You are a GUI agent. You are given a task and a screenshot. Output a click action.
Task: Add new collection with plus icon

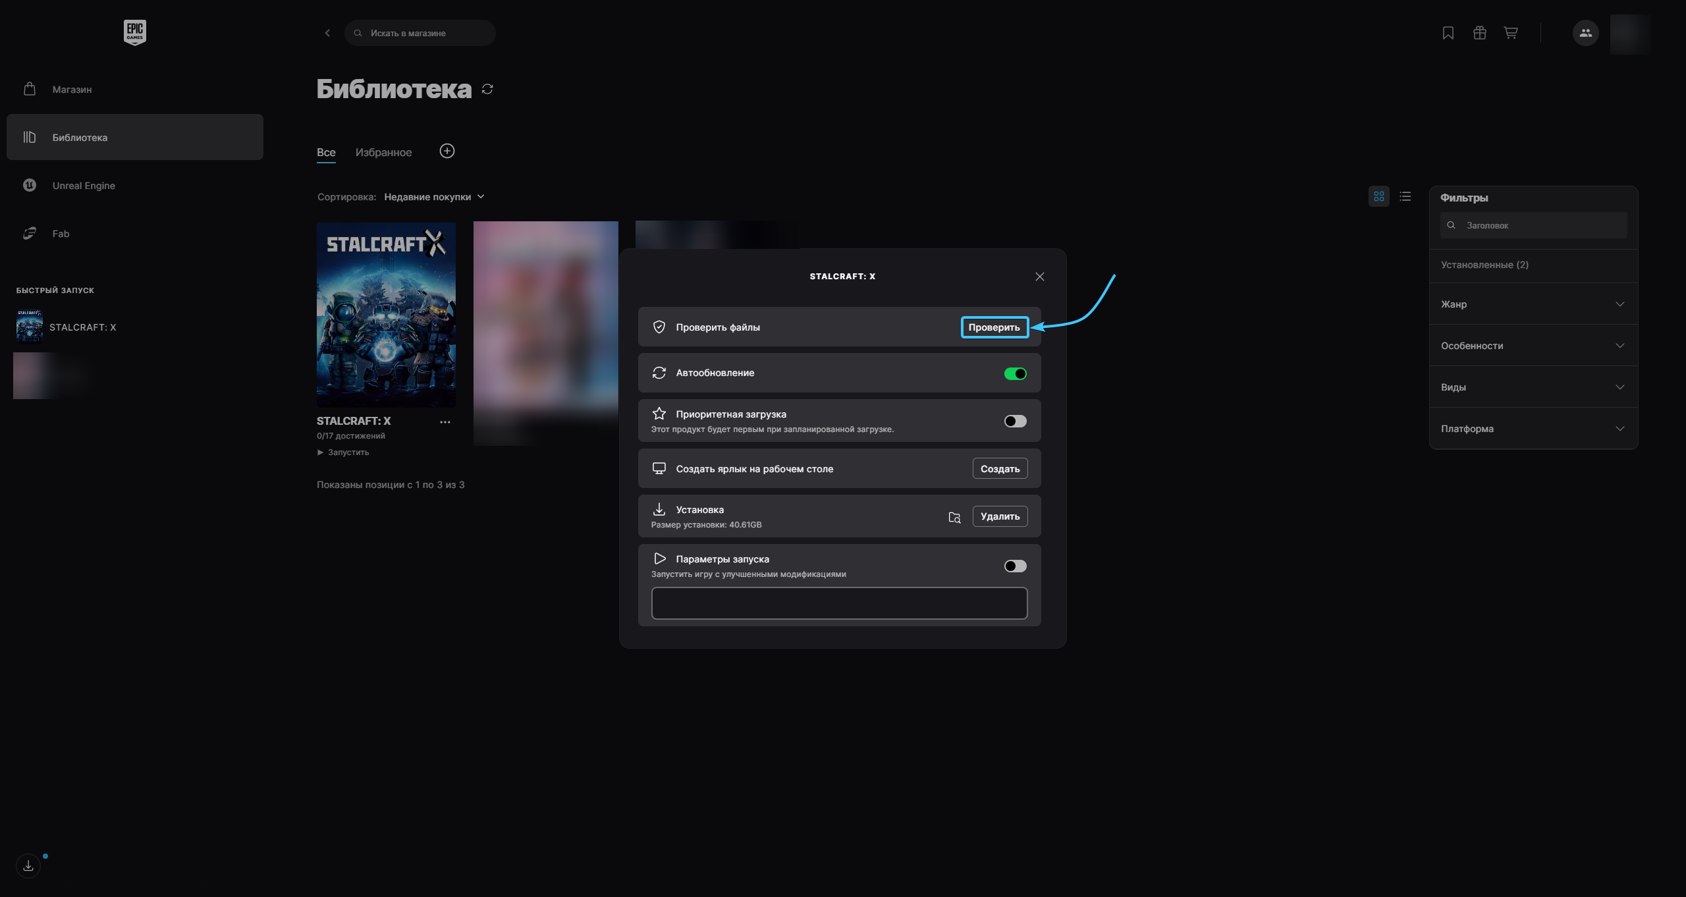click(x=447, y=151)
